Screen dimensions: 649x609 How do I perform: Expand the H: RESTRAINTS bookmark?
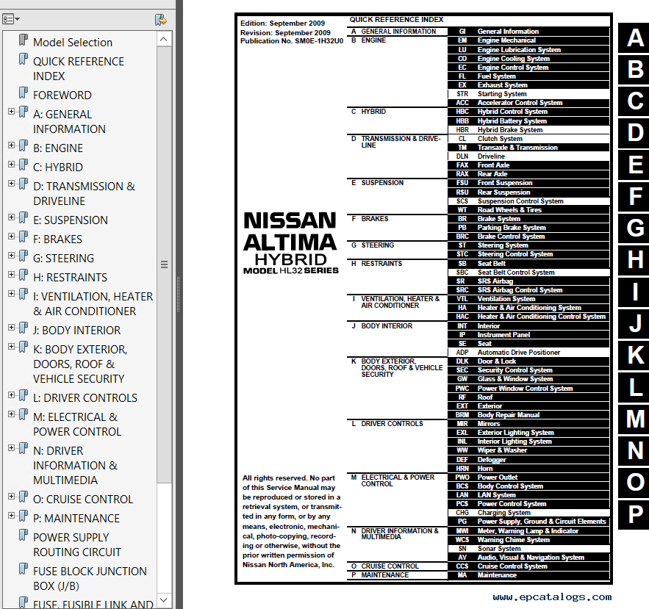11,274
